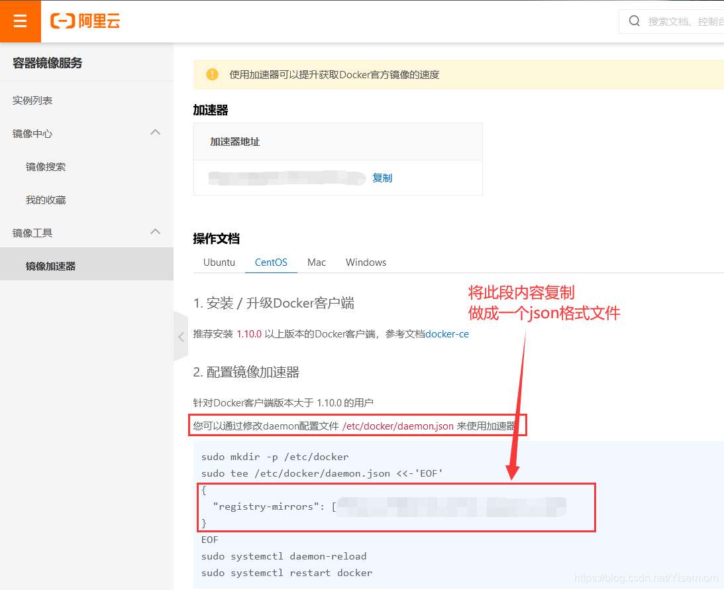Click the 'sudo mkdir -p /etc/docker' line

pos(275,457)
